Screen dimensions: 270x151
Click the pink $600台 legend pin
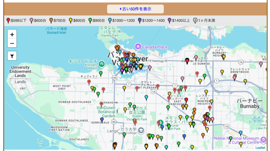pos(32,20)
